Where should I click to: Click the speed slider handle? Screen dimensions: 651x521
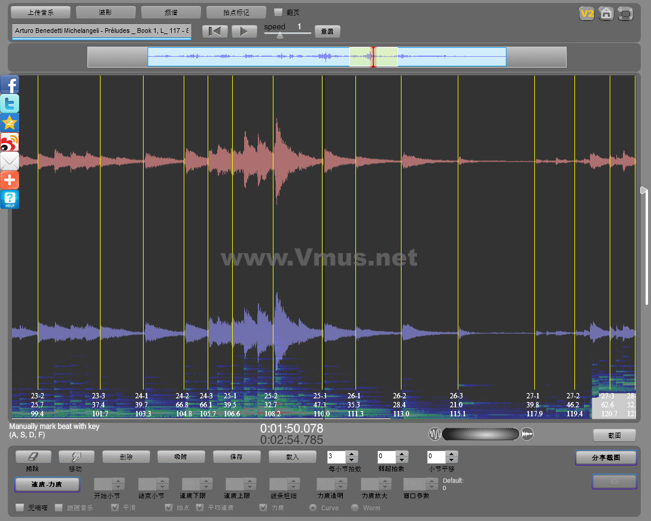(x=279, y=35)
